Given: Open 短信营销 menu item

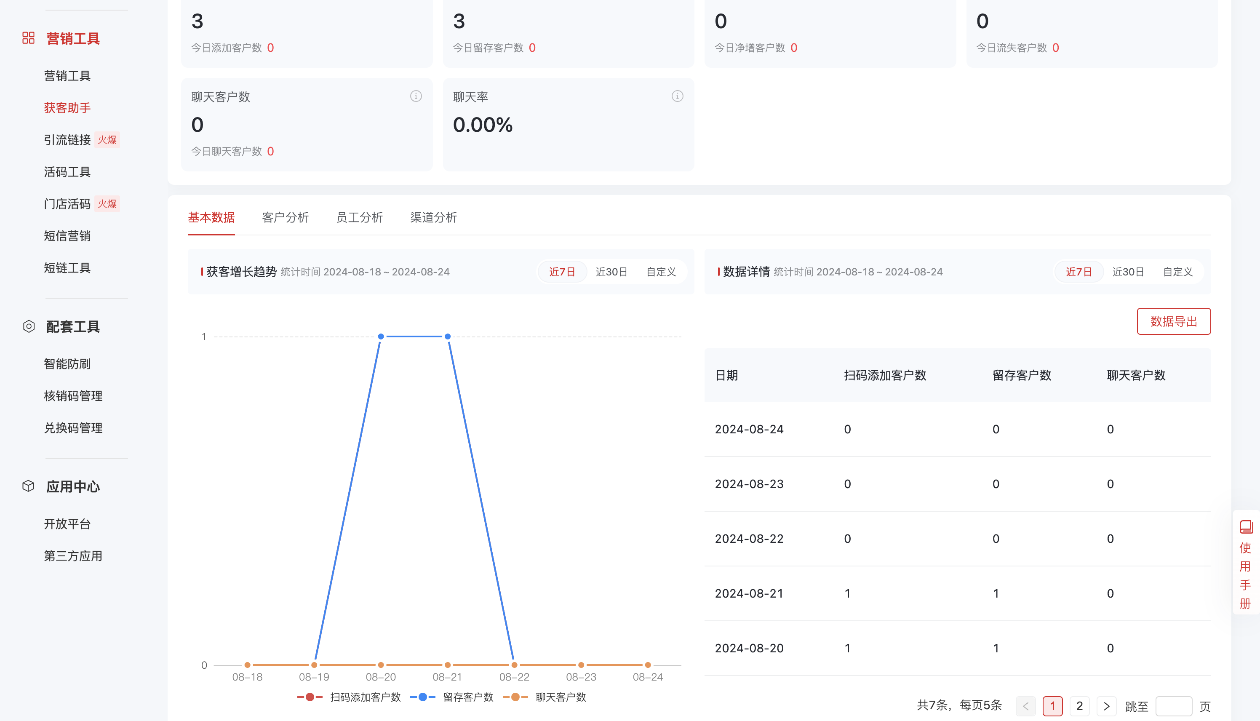Looking at the screenshot, I should coord(67,236).
